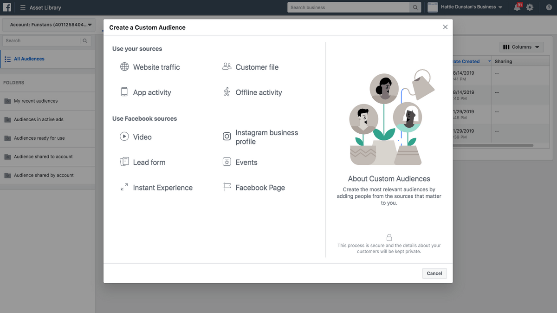Click the Audience shared to account folder icon
This screenshot has height=313, width=557.
(x=7, y=156)
